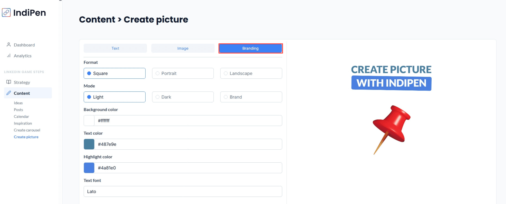
Task: Switch to the Text tab
Action: pyautogui.click(x=115, y=48)
